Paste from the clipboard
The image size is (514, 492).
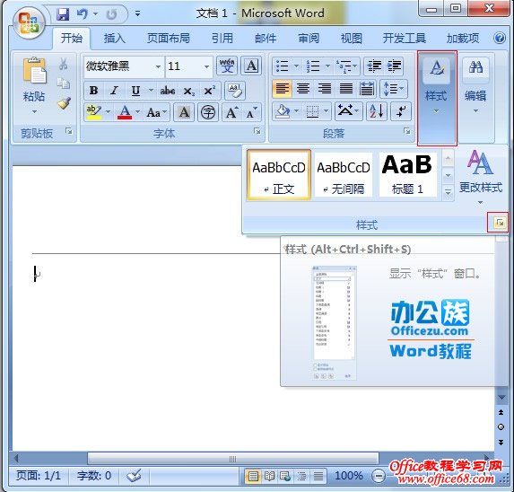(x=34, y=85)
